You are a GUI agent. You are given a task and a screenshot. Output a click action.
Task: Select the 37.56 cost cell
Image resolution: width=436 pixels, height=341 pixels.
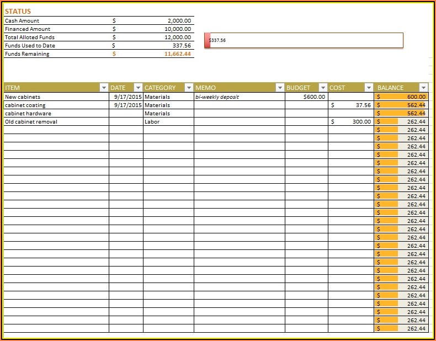(351, 105)
